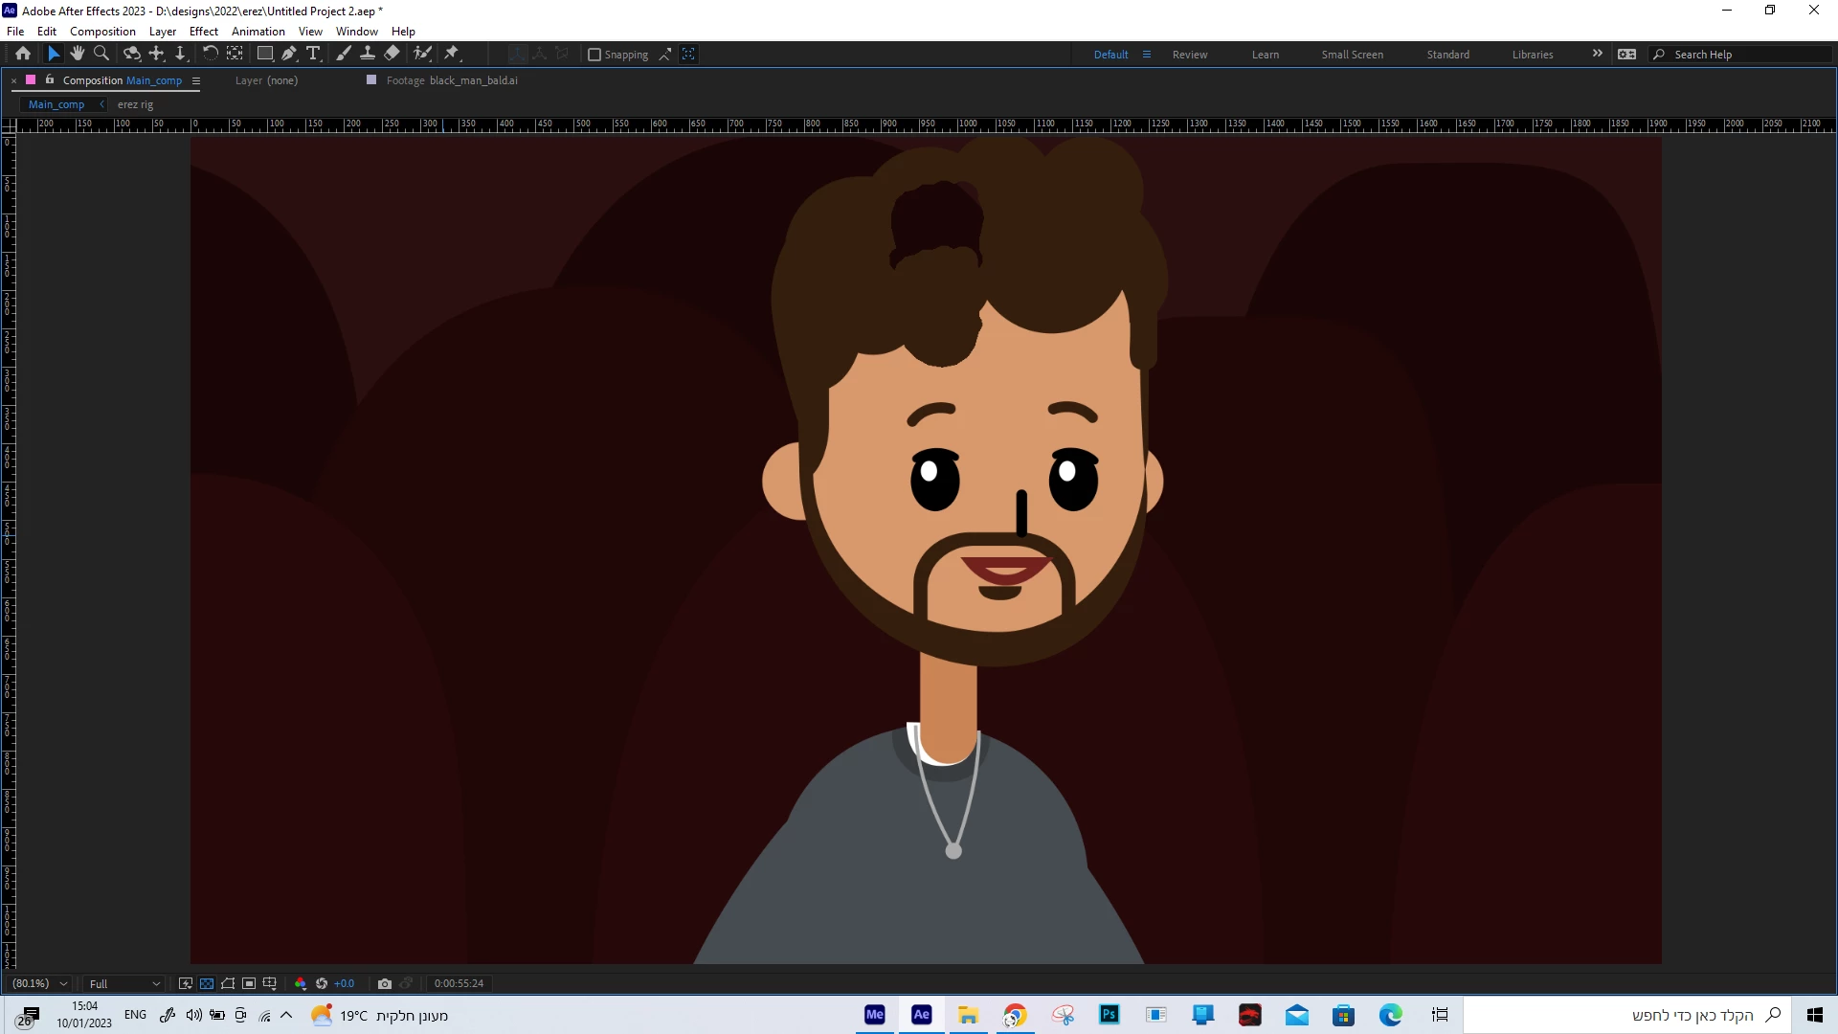Click the Take Snapshot camera icon

pos(385,983)
